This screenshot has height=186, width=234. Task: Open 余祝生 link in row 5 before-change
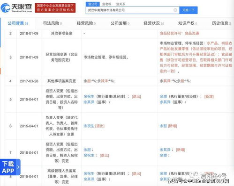89,97
